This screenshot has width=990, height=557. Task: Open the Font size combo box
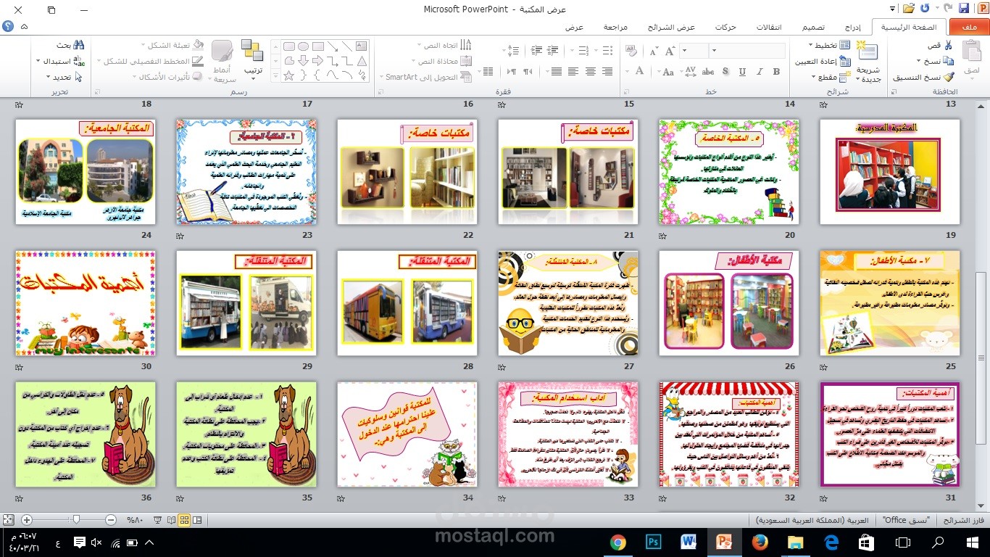click(x=694, y=51)
